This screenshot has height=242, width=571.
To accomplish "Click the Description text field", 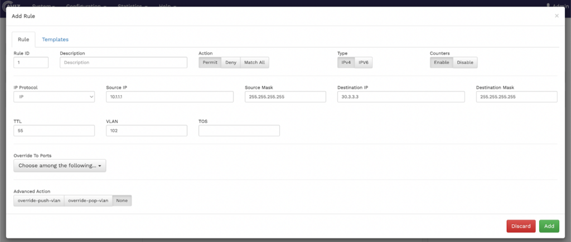I will pos(123,62).
